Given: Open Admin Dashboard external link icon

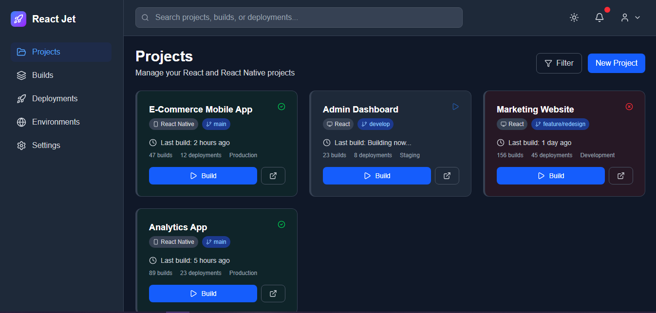Looking at the screenshot, I should [447, 176].
